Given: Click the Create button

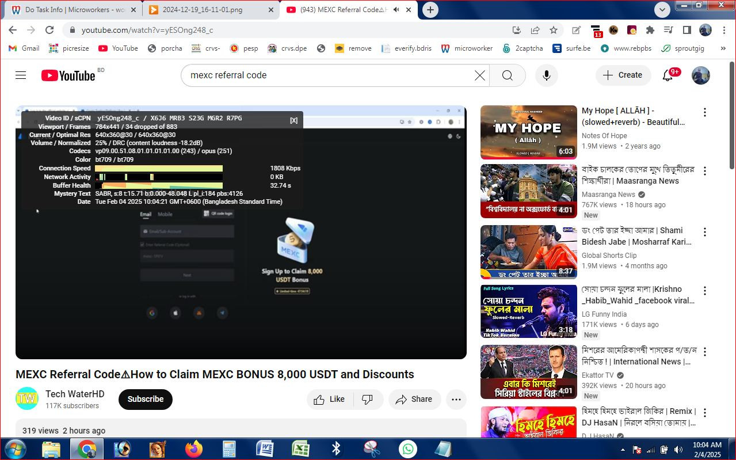Looking at the screenshot, I should pyautogui.click(x=623, y=75).
